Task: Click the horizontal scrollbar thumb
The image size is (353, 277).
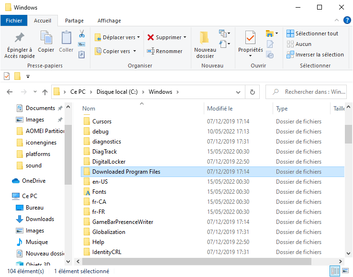Action: pyautogui.click(x=197, y=262)
